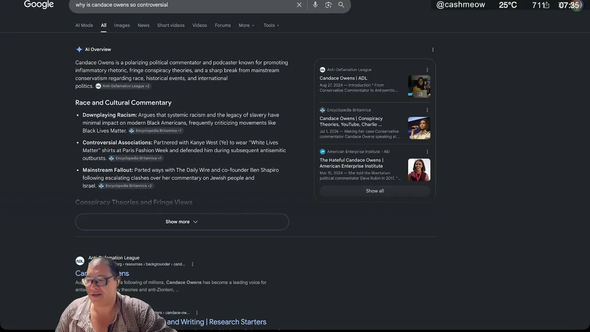Viewport: 590px width, 332px height.
Task: Open options for Encyclopedia Britannica source card
Action: pyautogui.click(x=427, y=110)
